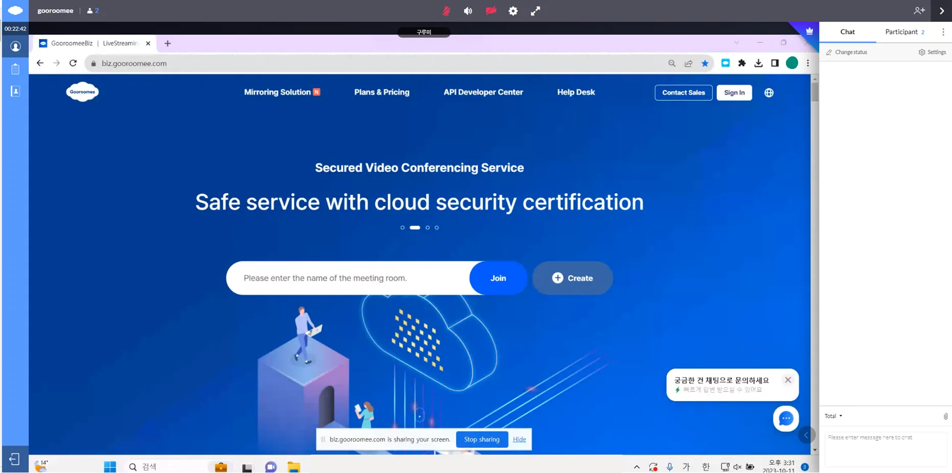
Task: Click the Sign In button
Action: pyautogui.click(x=734, y=92)
